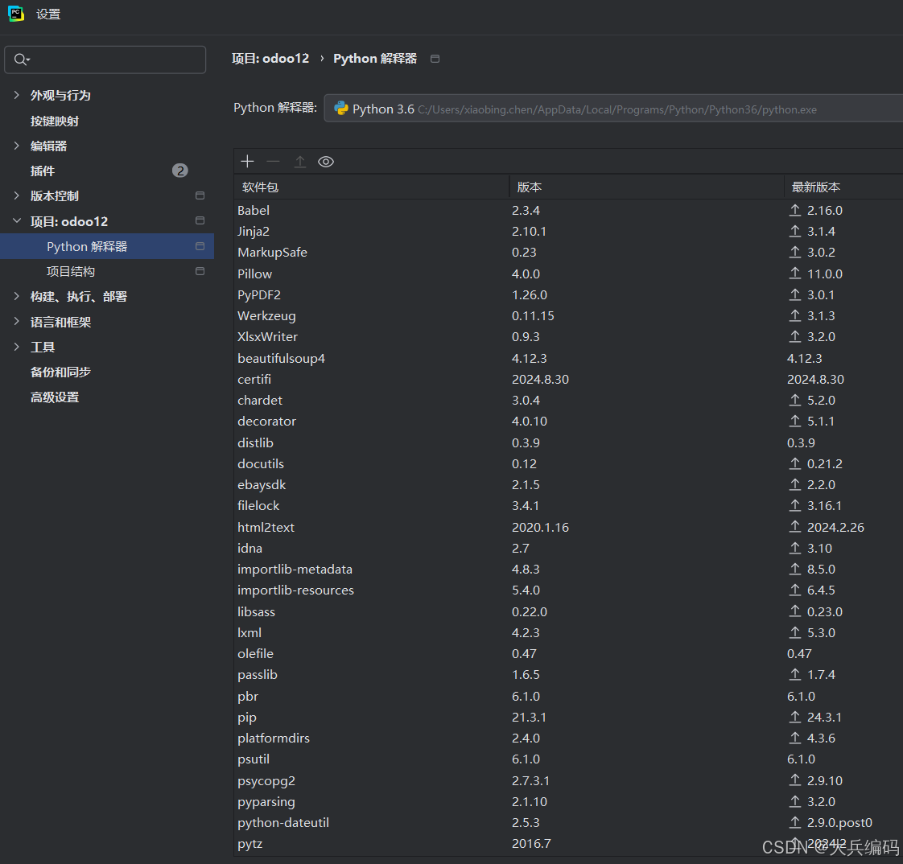Select the filelock package row
903x864 pixels.
pyautogui.click(x=568, y=505)
